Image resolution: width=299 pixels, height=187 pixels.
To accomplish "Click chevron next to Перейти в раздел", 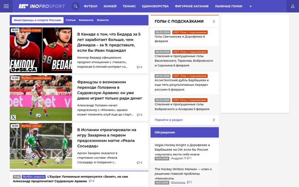I will [214, 120].
